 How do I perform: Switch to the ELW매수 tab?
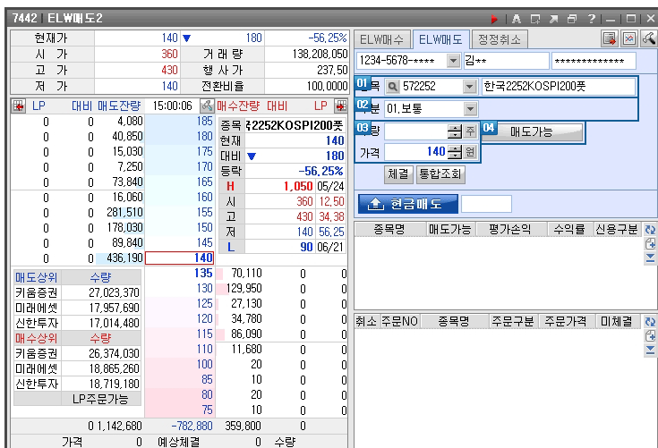coord(382,40)
